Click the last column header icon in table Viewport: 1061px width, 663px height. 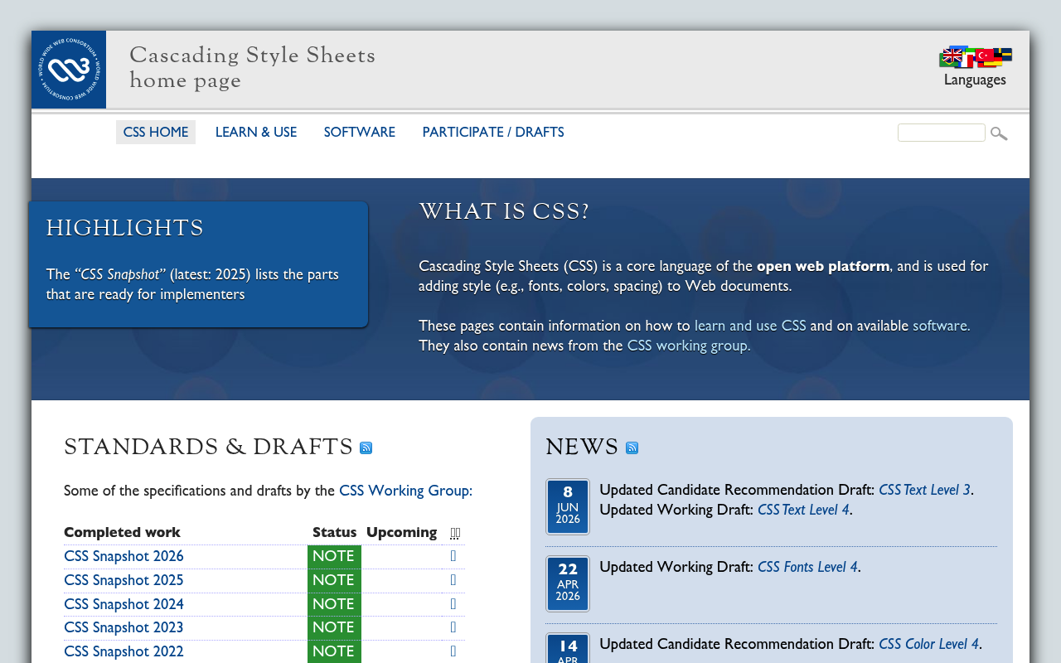pos(455,533)
